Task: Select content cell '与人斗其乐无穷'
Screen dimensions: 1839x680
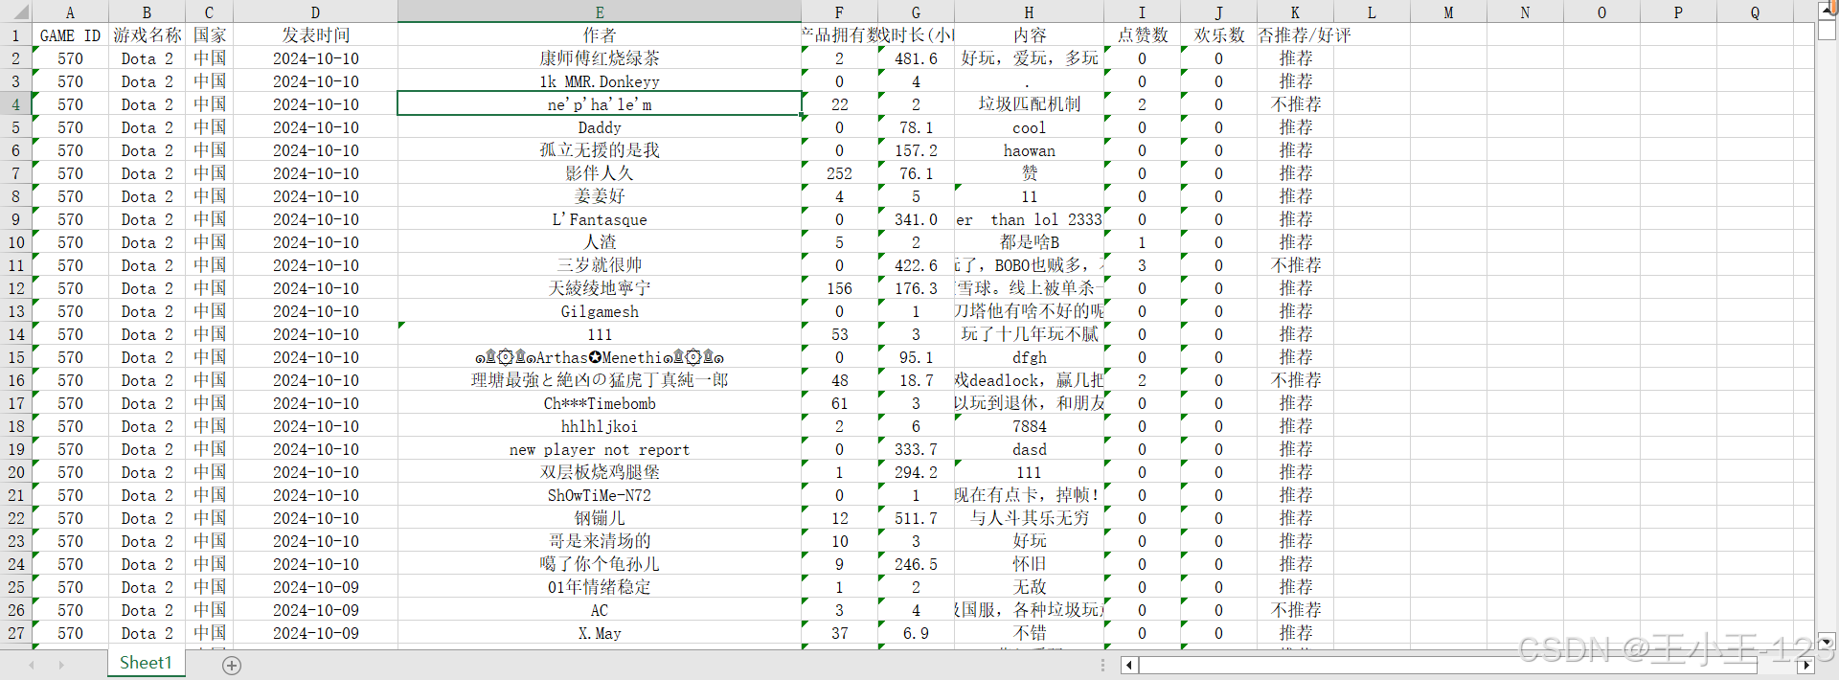Action: [1029, 518]
